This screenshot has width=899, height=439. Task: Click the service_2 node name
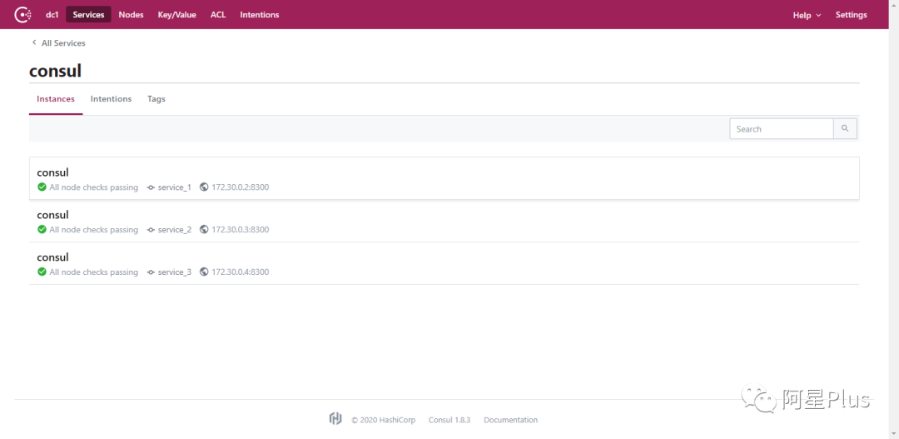coord(174,230)
